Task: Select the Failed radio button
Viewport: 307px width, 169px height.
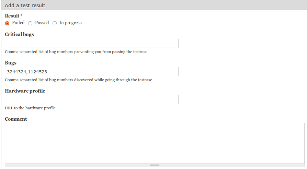Action: 7,23
